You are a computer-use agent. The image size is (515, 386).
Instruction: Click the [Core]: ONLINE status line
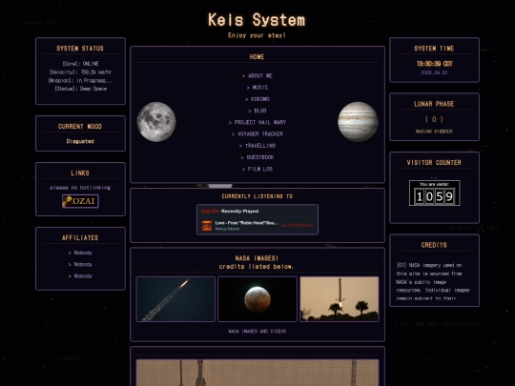point(80,64)
